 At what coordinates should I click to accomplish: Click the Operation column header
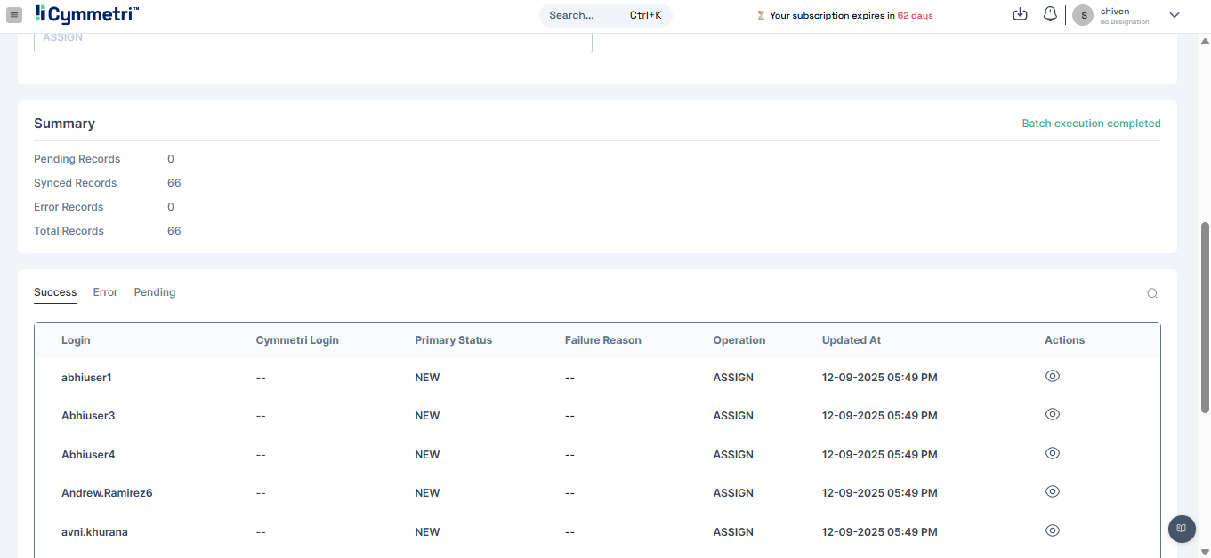739,340
